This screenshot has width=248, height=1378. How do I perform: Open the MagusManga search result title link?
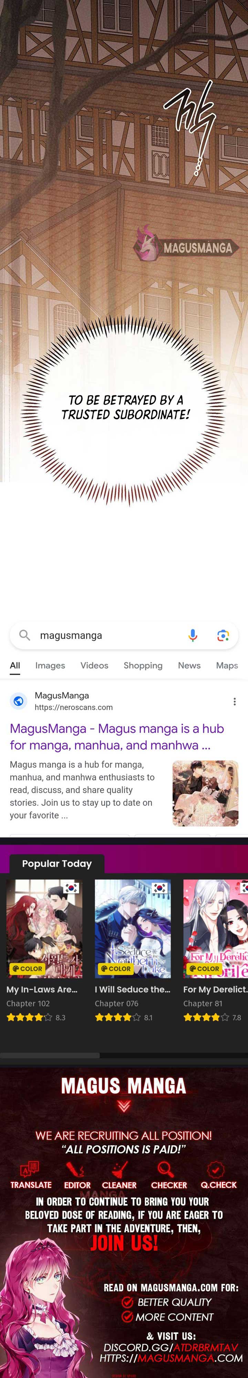[x=117, y=736]
